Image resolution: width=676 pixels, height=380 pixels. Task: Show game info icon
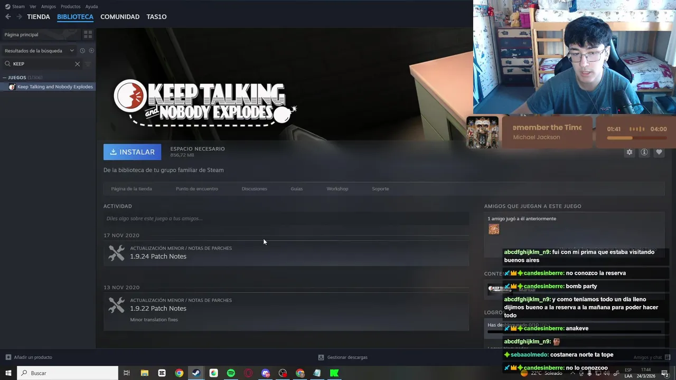tap(644, 152)
